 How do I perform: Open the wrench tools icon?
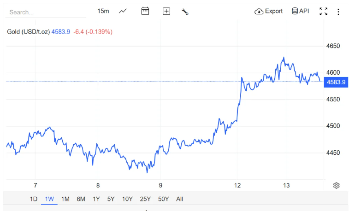185,12
